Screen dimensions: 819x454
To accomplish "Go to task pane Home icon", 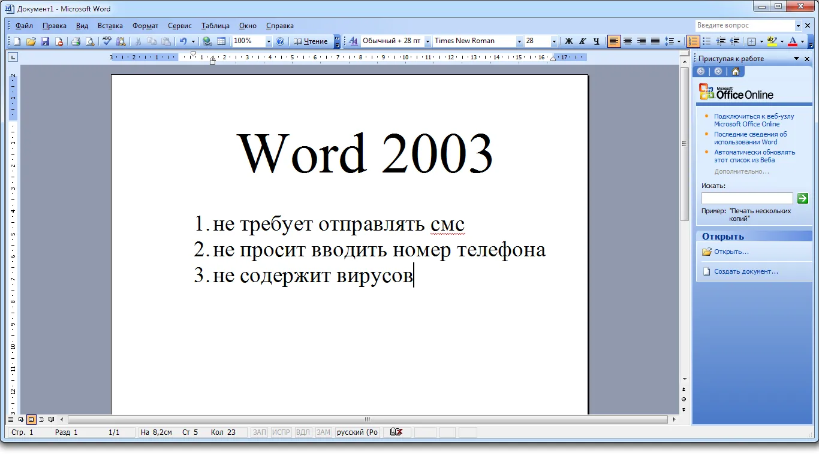I will 735,71.
